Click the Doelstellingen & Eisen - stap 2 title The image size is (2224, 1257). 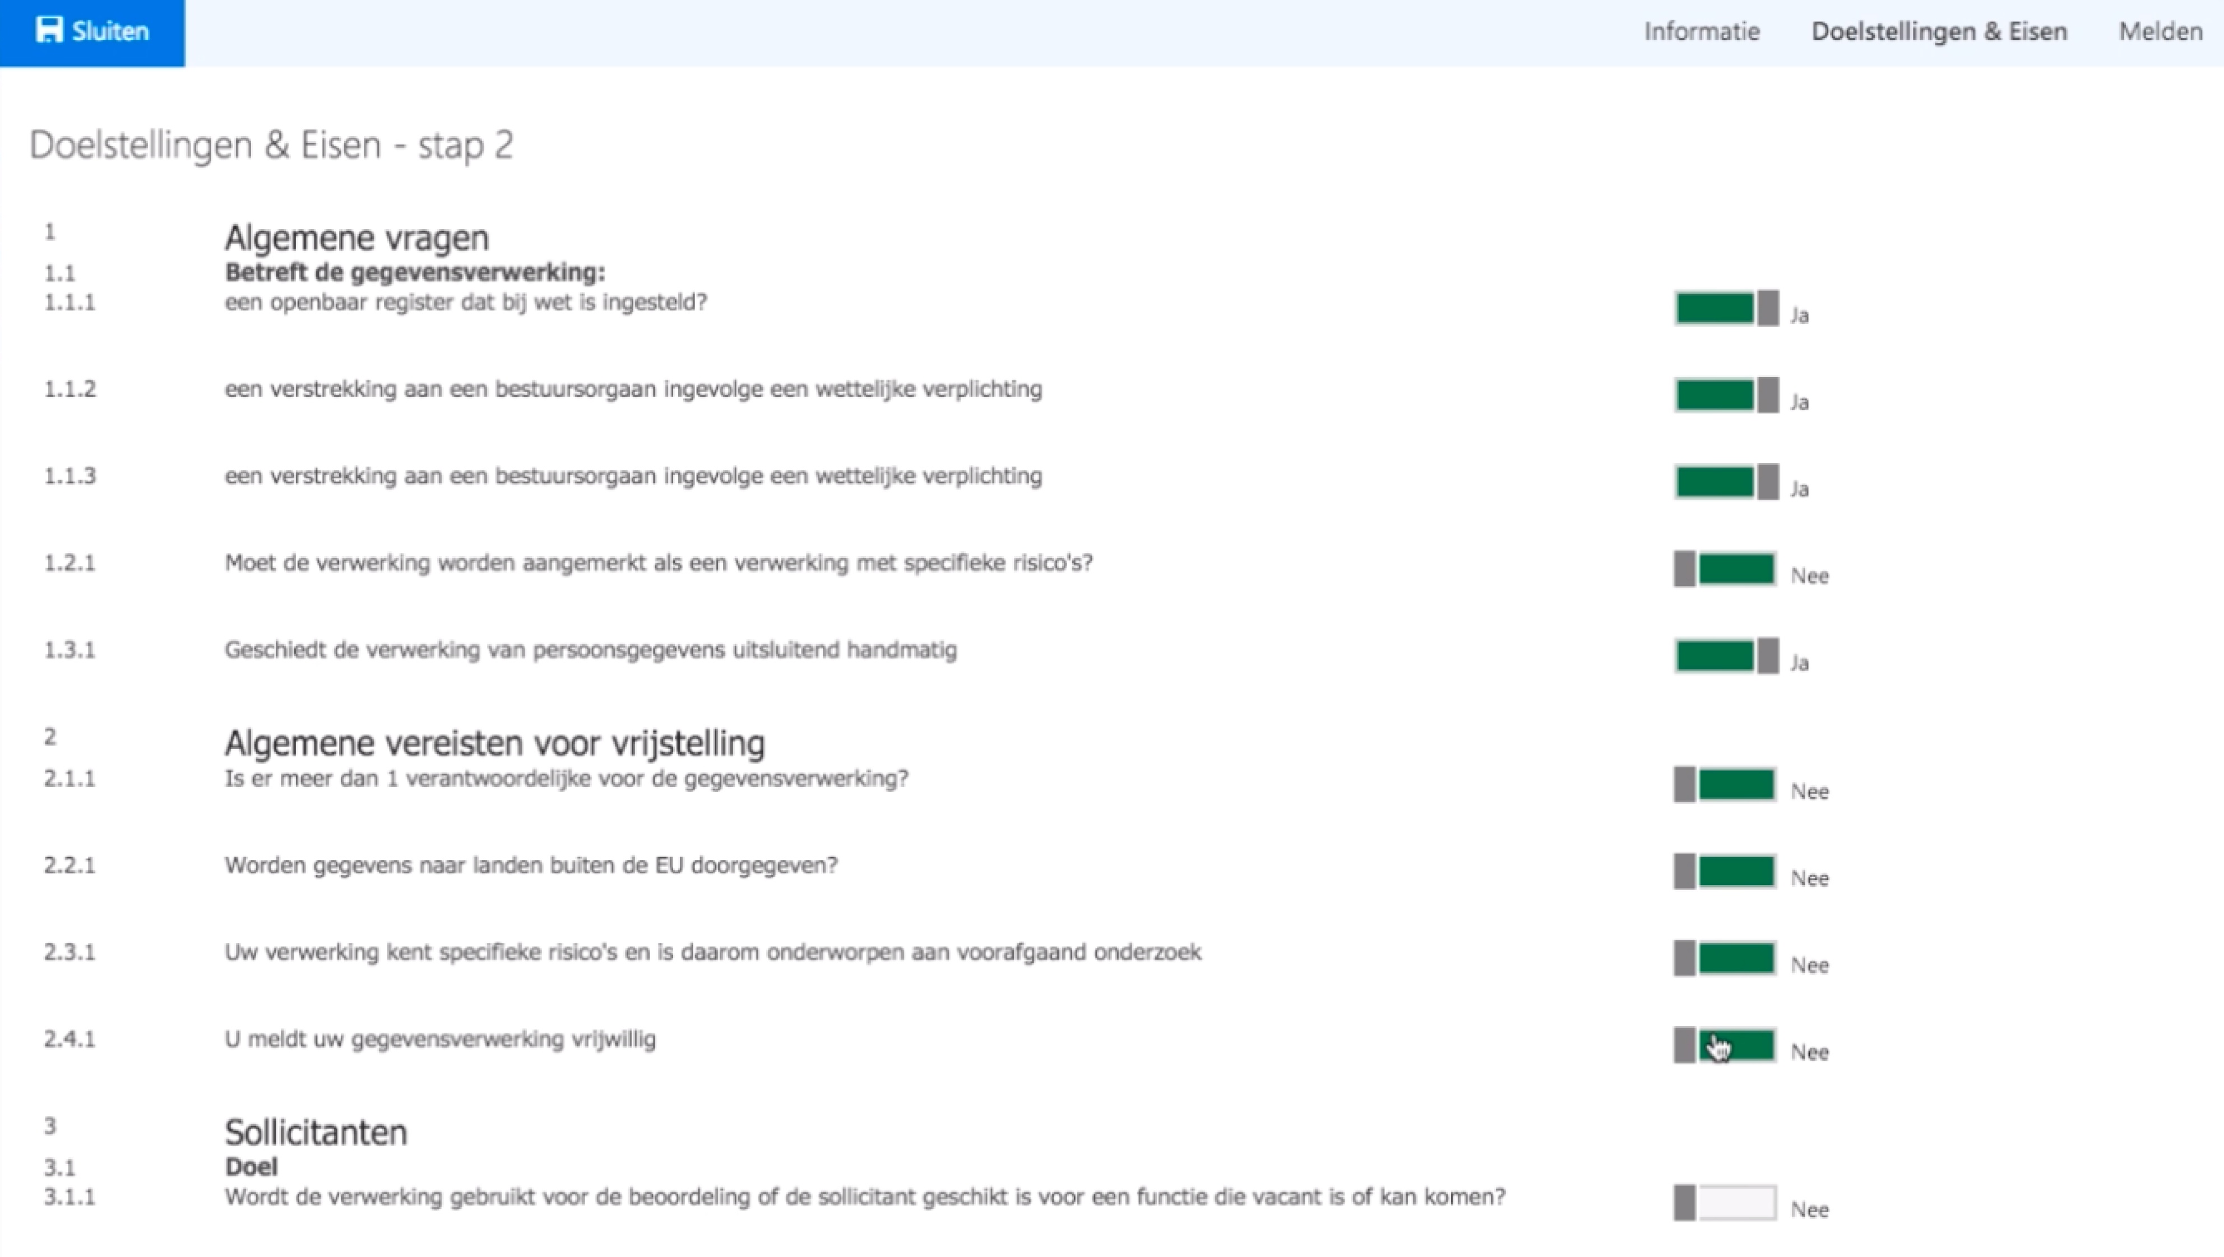coord(271,145)
